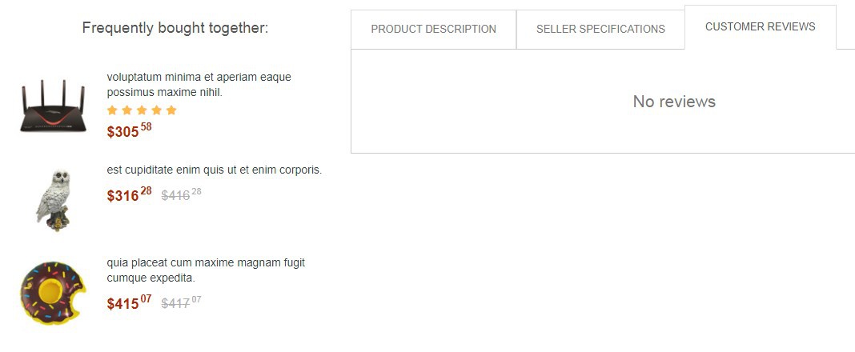Click the crossed-out $417.07 old price
This screenshot has width=855, height=352.
point(181,303)
